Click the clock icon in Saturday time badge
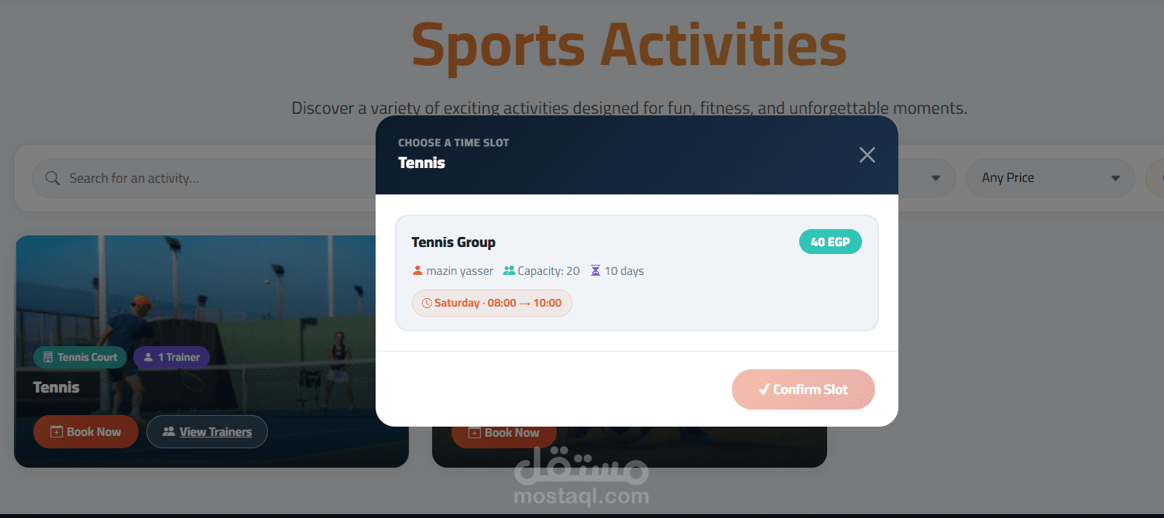Screen dimensions: 1164x518 click(x=427, y=304)
